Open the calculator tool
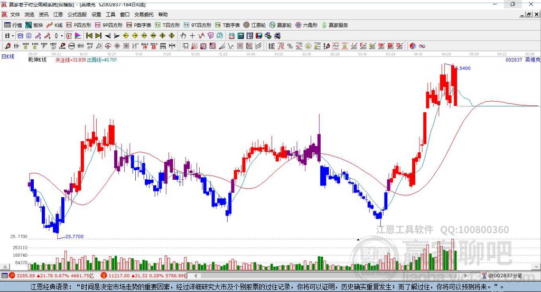The image size is (541, 292). [240, 36]
